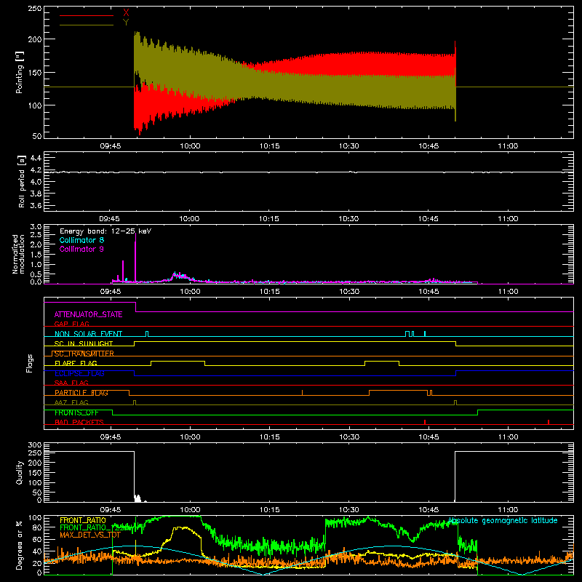Click the red legend line sample for X

87,15
